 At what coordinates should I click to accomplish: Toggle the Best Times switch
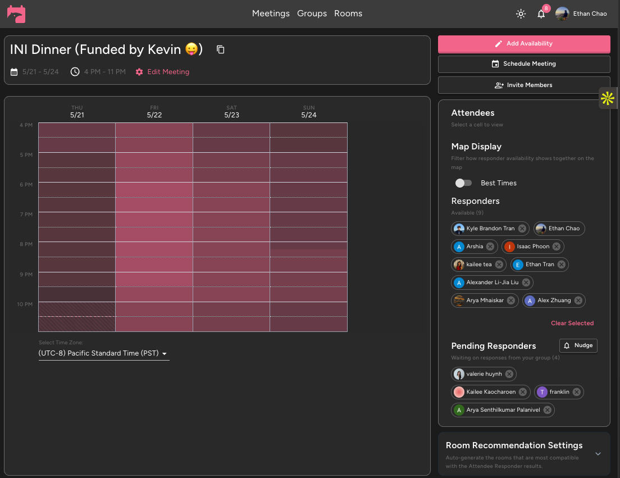pos(463,183)
